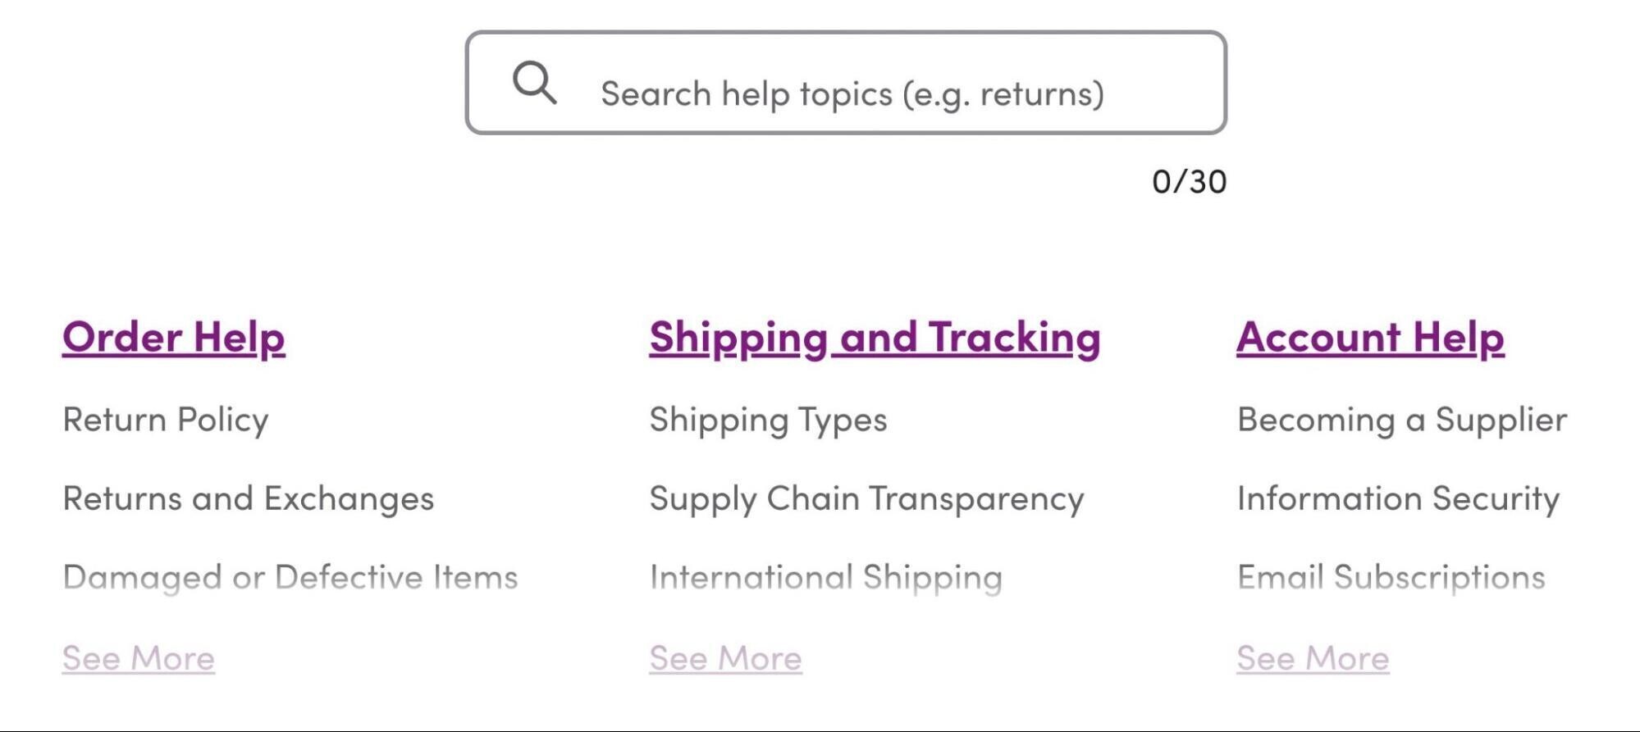Open Damaged or Defective Items topic

(x=290, y=577)
